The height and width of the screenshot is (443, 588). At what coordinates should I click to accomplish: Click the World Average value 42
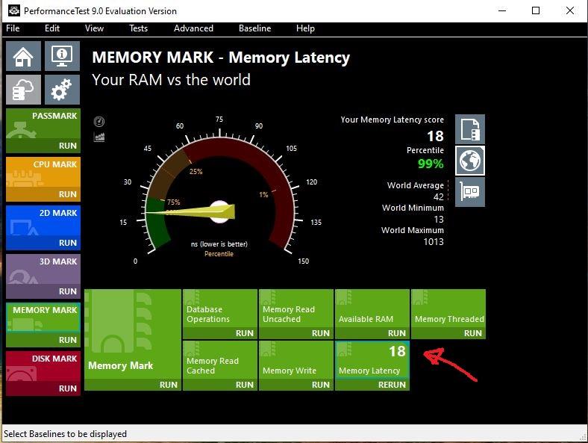[x=438, y=196]
